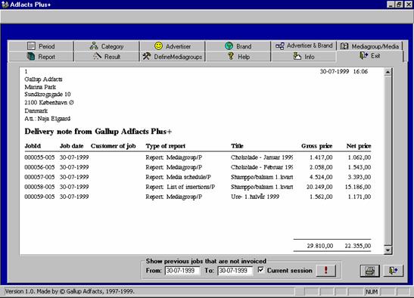Click the Mediagroup/Media book icon
414x298 pixels.
pos(344,46)
